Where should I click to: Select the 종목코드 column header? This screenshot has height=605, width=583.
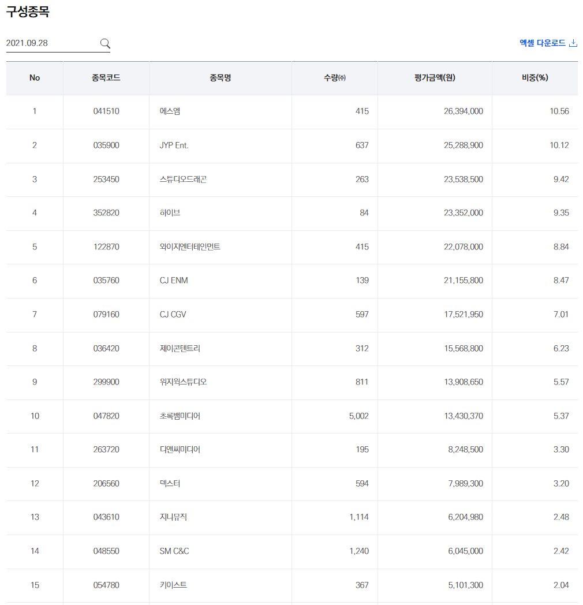(106, 78)
